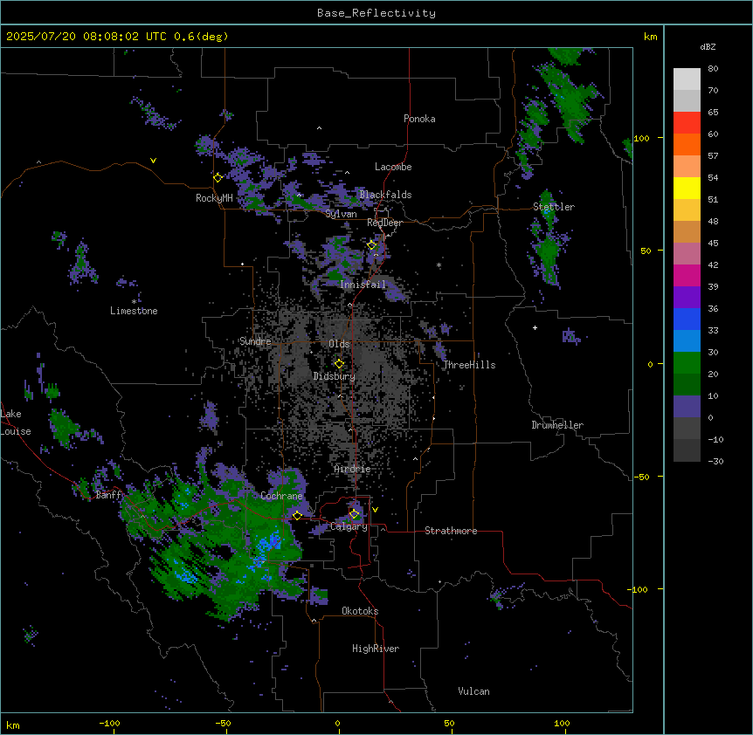Select the red 65-60 dBZ legend band
Screen dimensions: 753x735
(687, 123)
